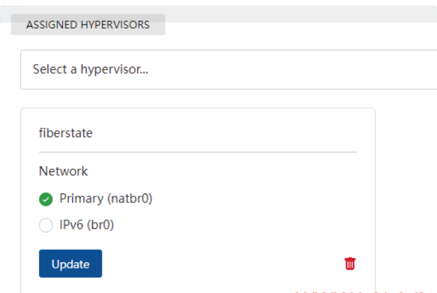
Task: Remove fiberstate using the red bin icon
Action: (x=350, y=264)
